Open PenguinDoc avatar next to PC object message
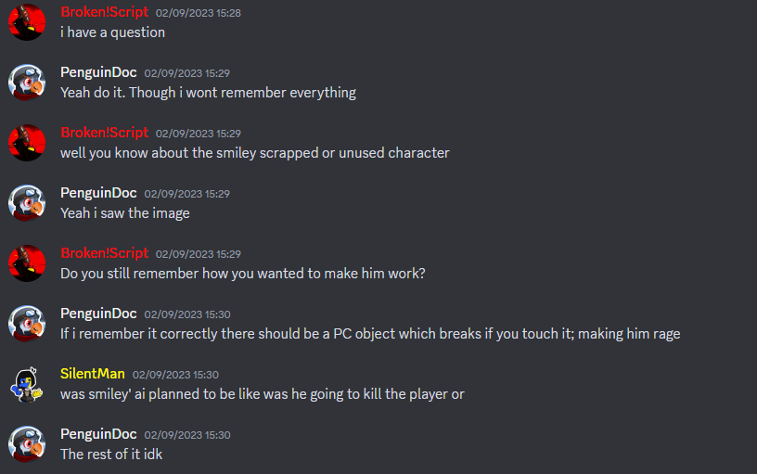Screen dimensions: 757x474 pos(27,324)
